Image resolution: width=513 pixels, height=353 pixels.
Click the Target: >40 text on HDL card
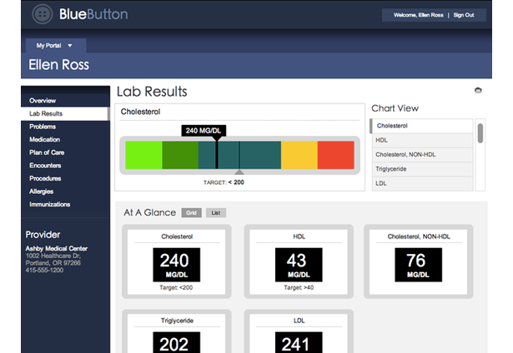tap(299, 288)
